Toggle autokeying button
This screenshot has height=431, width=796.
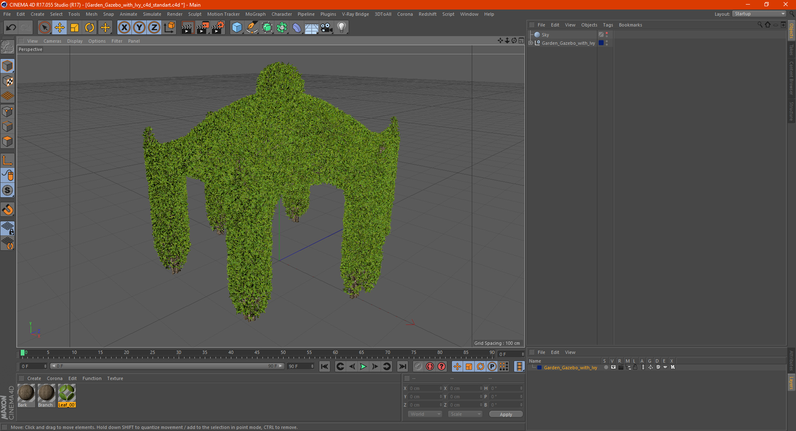click(430, 366)
